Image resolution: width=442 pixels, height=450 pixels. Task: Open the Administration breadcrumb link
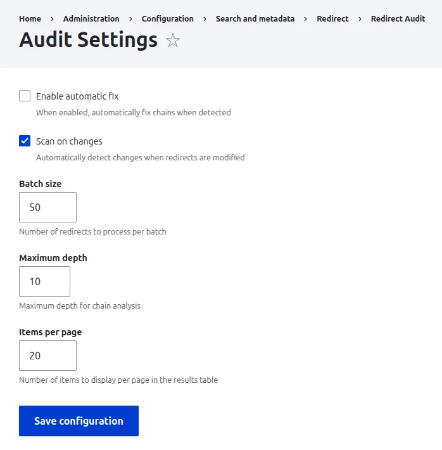[91, 18]
